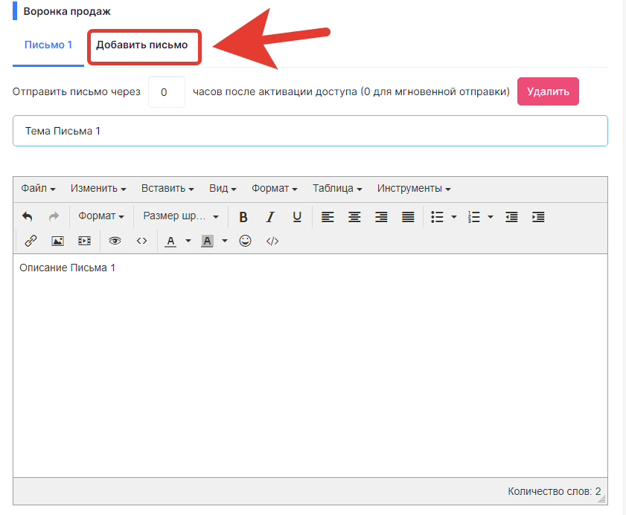Image resolution: width=626 pixels, height=515 pixels.
Task: Align text to the left
Action: click(328, 217)
